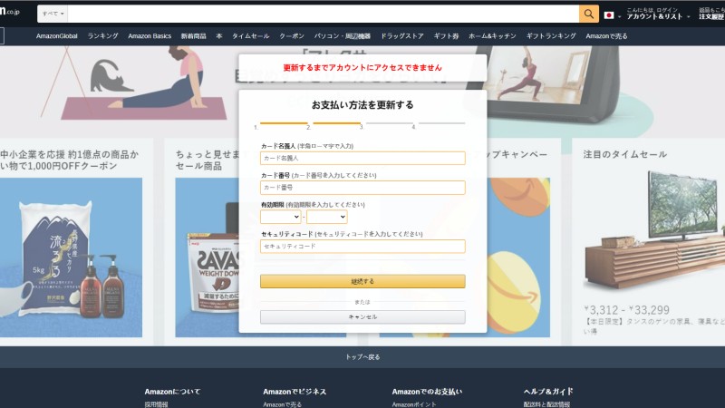Click the orange search magnifier button
Viewport: 725px width, 408px height.
pyautogui.click(x=588, y=14)
